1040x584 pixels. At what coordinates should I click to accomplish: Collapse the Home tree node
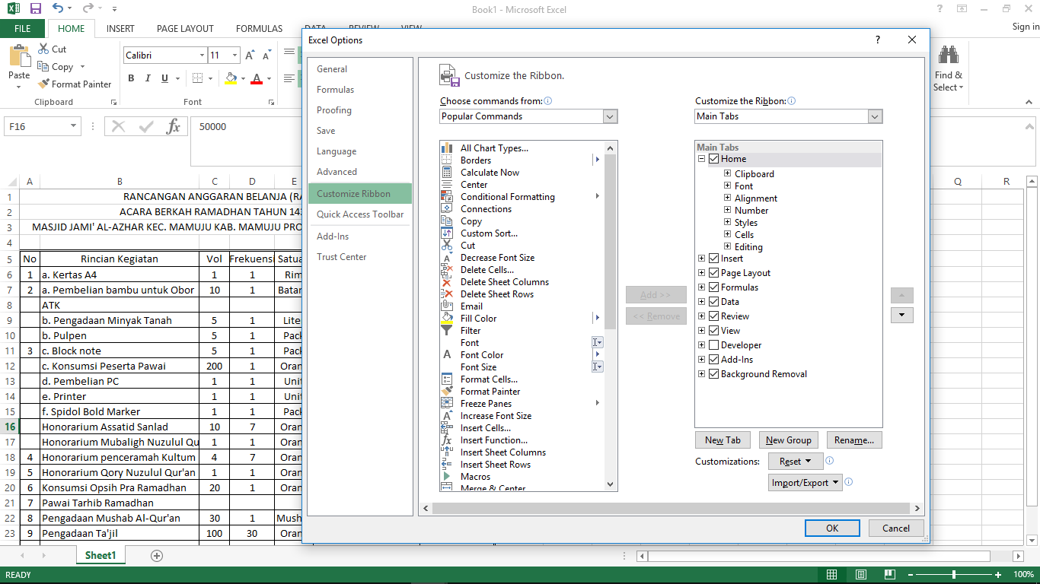[701, 158]
